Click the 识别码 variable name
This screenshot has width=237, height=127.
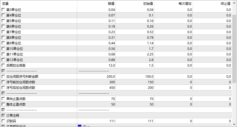(11, 121)
